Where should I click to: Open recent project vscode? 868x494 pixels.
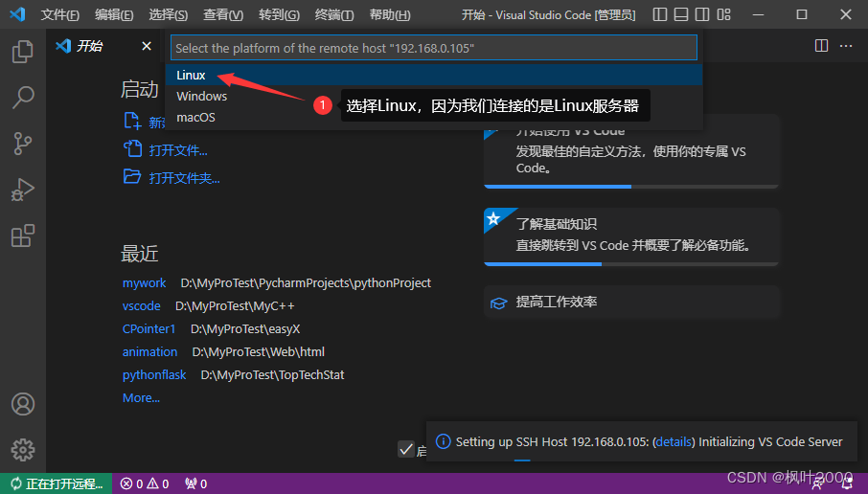click(x=141, y=306)
